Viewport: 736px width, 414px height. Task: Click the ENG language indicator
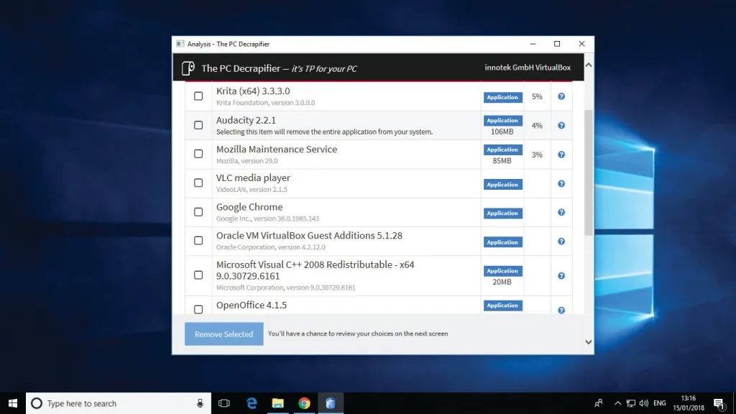pos(660,403)
